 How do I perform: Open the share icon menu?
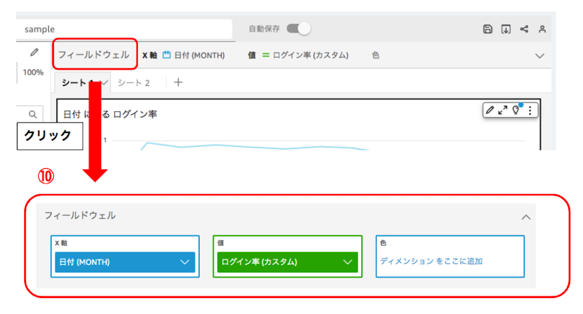point(524,29)
